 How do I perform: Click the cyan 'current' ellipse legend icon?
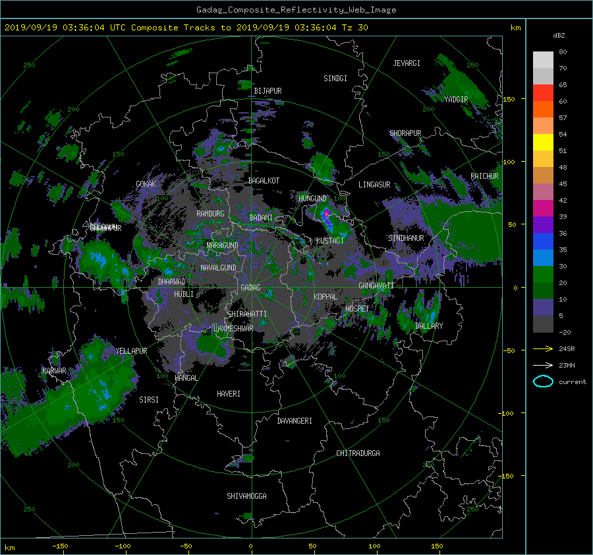[x=543, y=381]
